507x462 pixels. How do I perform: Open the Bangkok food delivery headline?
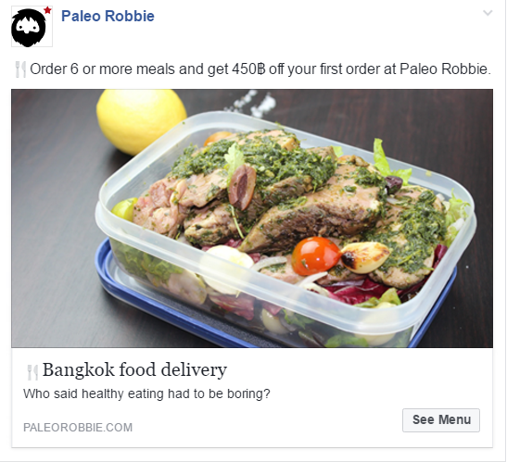pos(134,369)
